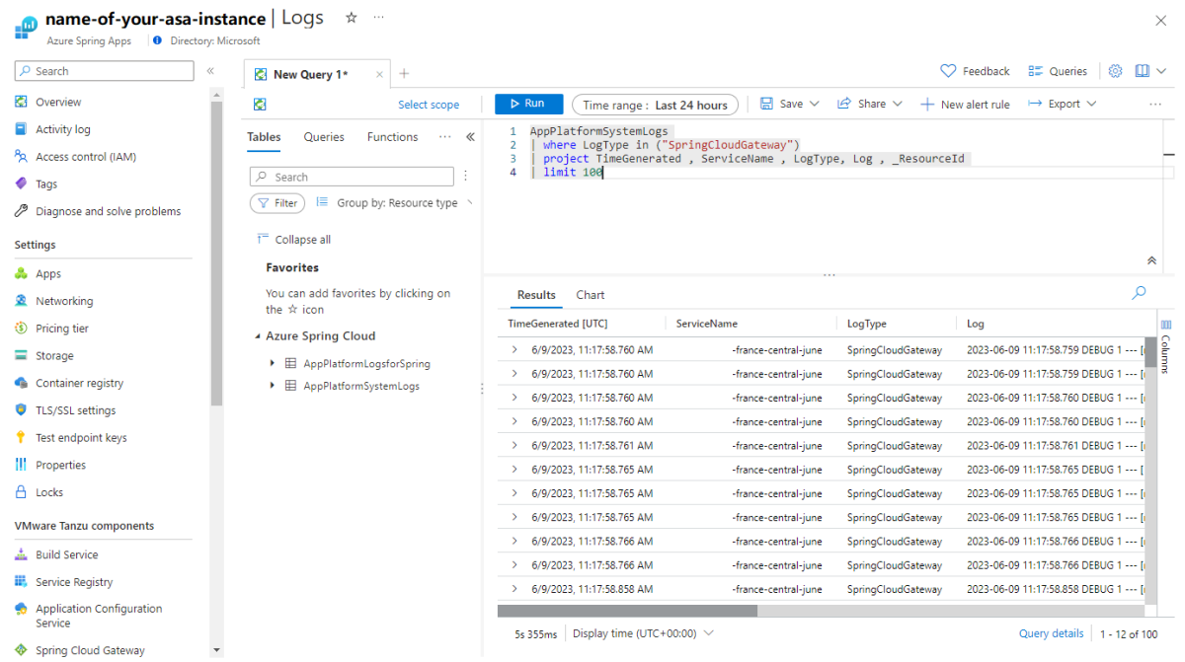Open Locks page
Screen dimensions: 1185x662
(49, 492)
